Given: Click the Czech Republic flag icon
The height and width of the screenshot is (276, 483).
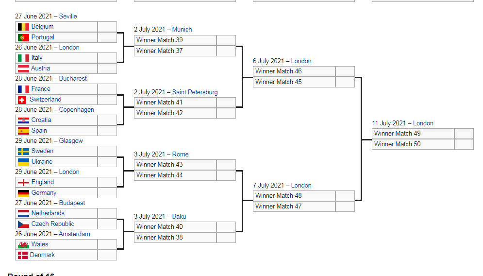Looking at the screenshot, I should tap(23, 224).
